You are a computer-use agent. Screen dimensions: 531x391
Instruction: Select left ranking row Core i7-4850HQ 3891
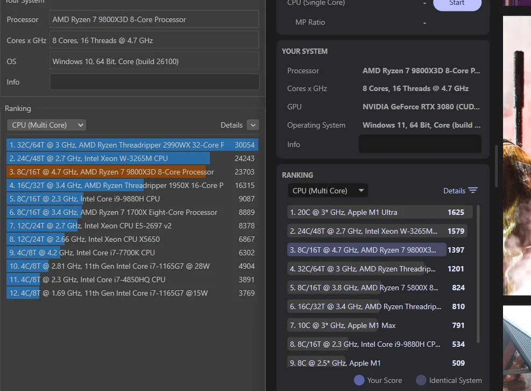pyautogui.click(x=132, y=280)
